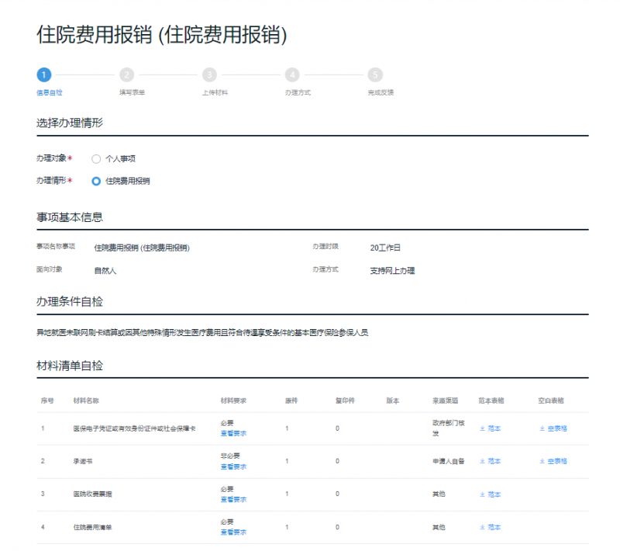Select step 4 办理方式
Screen dimensions: 620x551
click(x=293, y=77)
